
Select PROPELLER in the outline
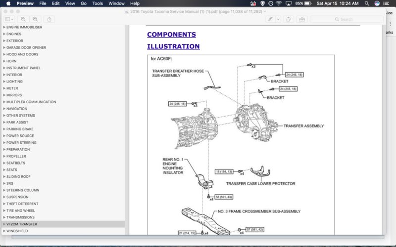(x=16, y=156)
